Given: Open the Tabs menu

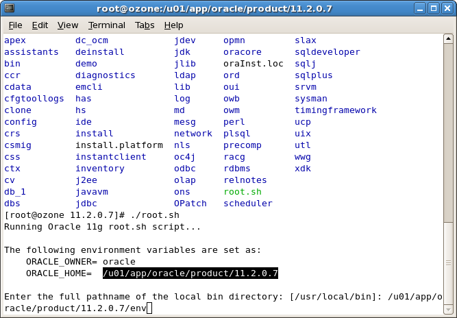Looking at the screenshot, I should tap(145, 25).
